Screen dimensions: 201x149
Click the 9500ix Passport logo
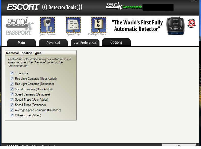(x=20, y=26)
